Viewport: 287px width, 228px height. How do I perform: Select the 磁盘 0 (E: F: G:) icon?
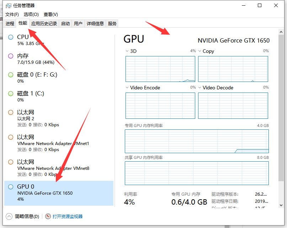[x=11, y=75]
